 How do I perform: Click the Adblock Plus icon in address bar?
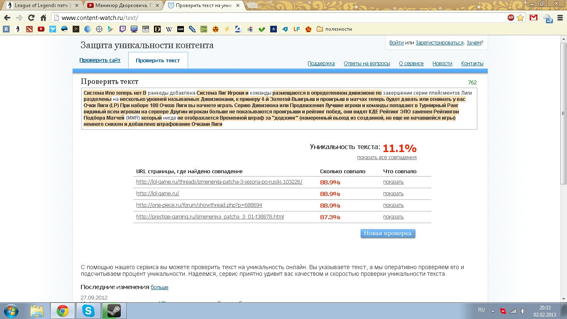pos(511,18)
